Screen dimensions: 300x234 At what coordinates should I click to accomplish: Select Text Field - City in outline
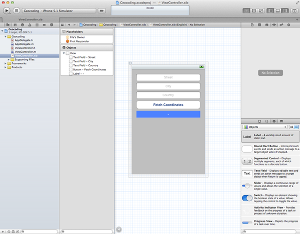coord(83,61)
